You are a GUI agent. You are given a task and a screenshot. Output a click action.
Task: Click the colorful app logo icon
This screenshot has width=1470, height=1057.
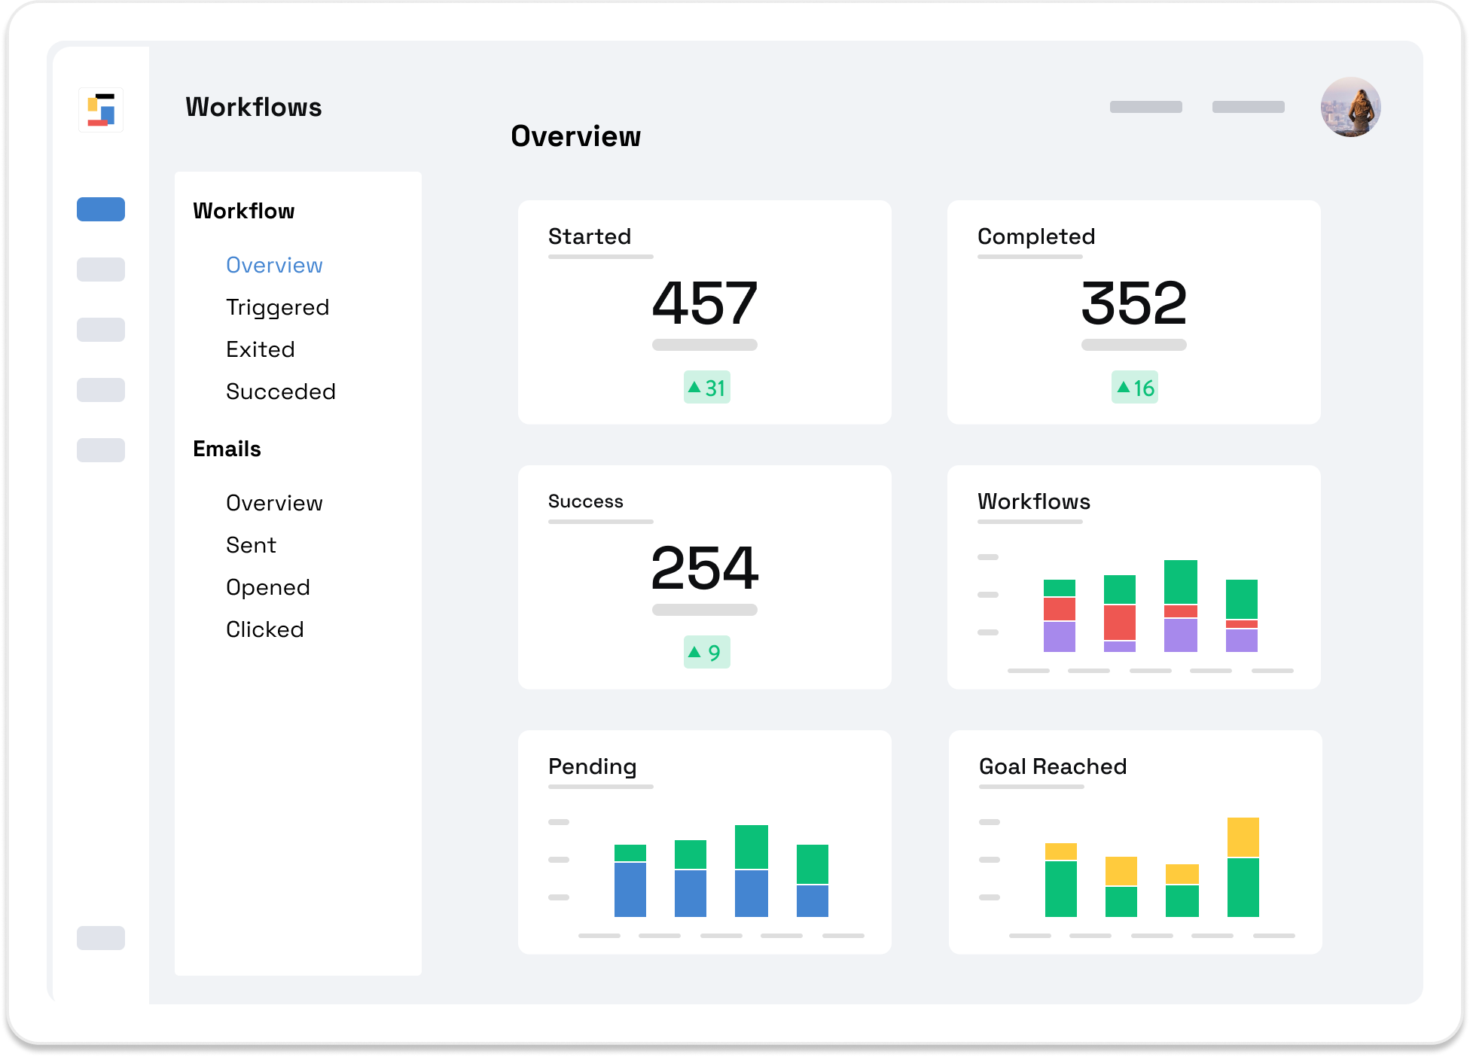101,110
